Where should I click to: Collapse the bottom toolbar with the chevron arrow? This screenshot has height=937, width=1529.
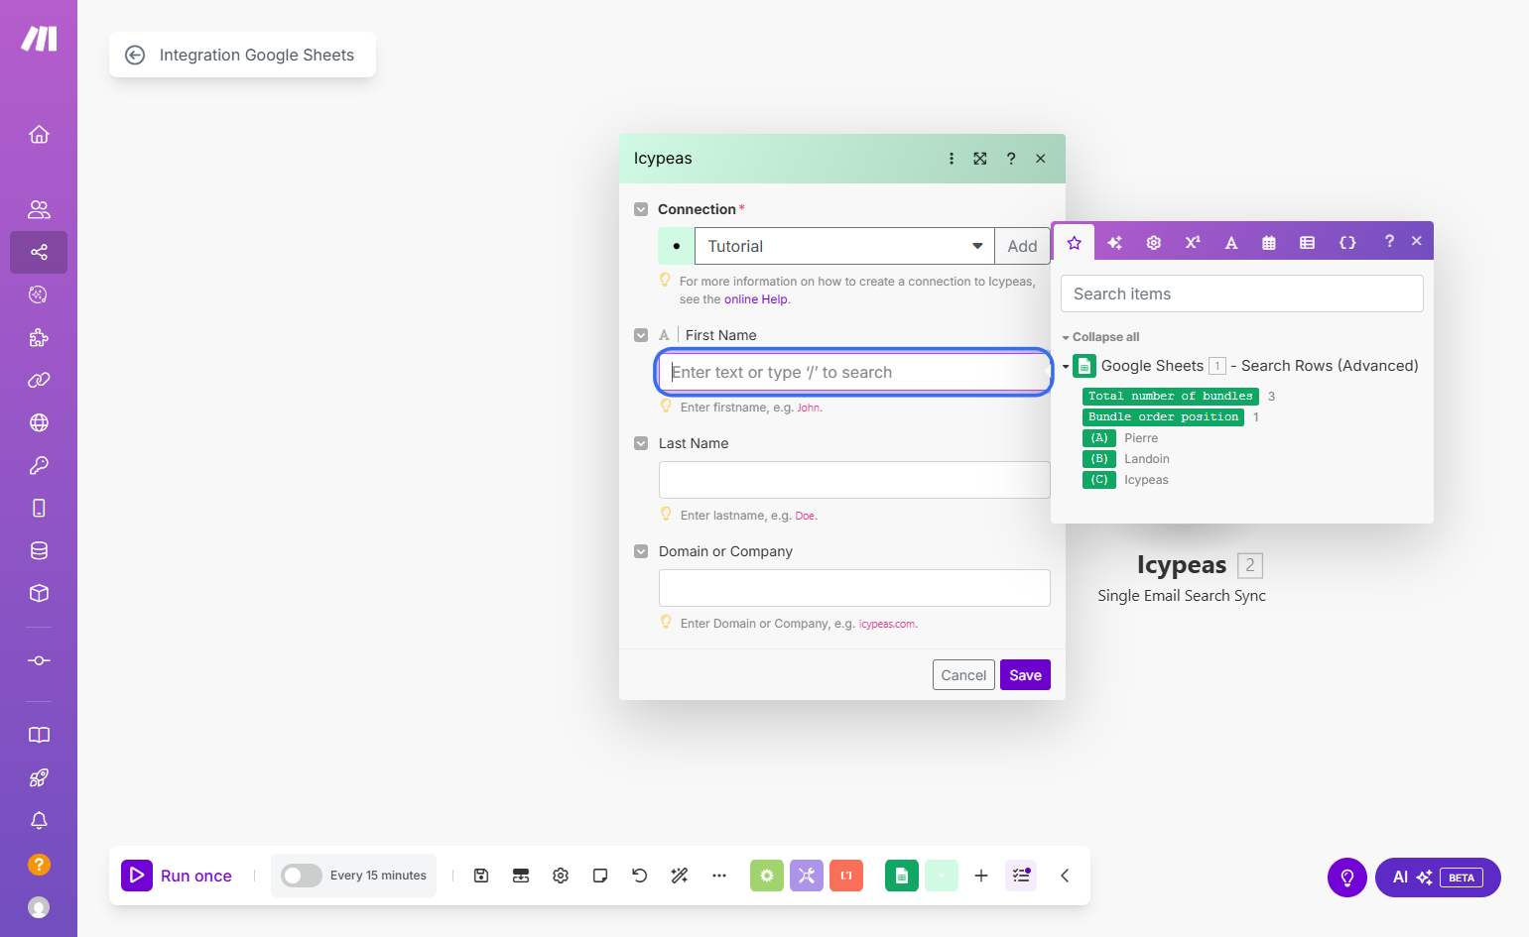1065,876
